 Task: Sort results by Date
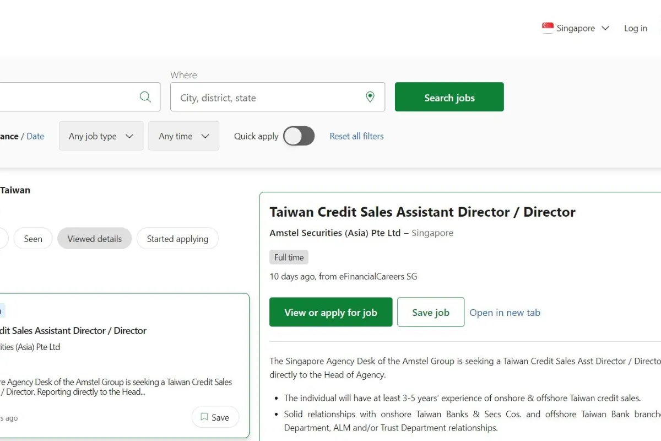35,136
